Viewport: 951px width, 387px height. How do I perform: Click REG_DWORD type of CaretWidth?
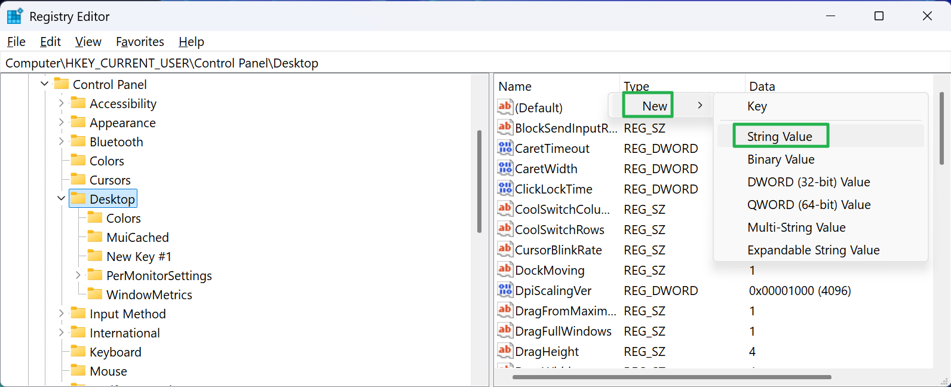coord(661,169)
